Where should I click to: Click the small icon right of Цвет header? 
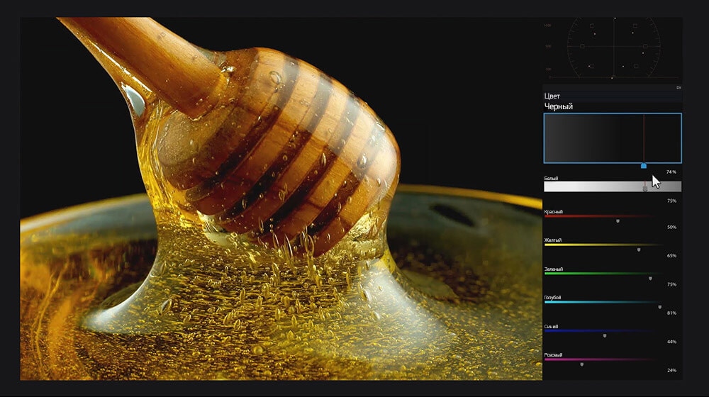pyautogui.click(x=679, y=88)
